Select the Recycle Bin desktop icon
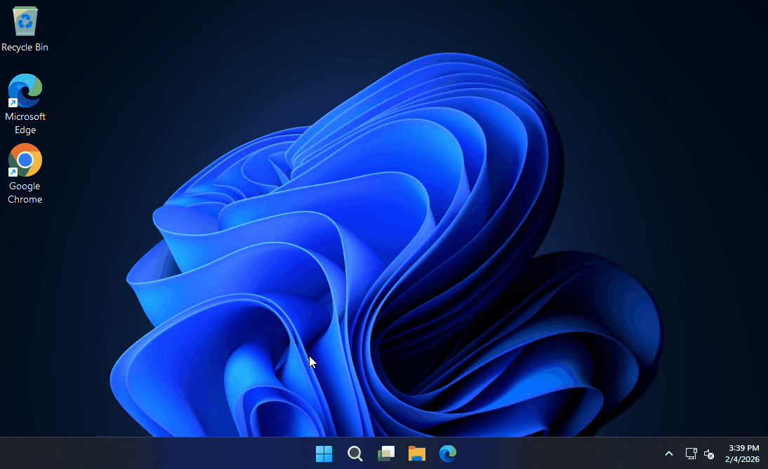Screen dimensions: 768x469 [25, 21]
